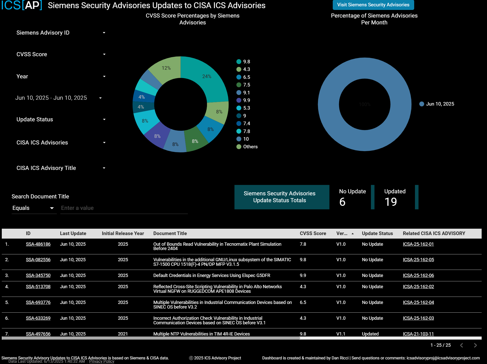The image size is (487, 364).
Task: Click the 9.1 legend color dot
Action: coord(239,93)
